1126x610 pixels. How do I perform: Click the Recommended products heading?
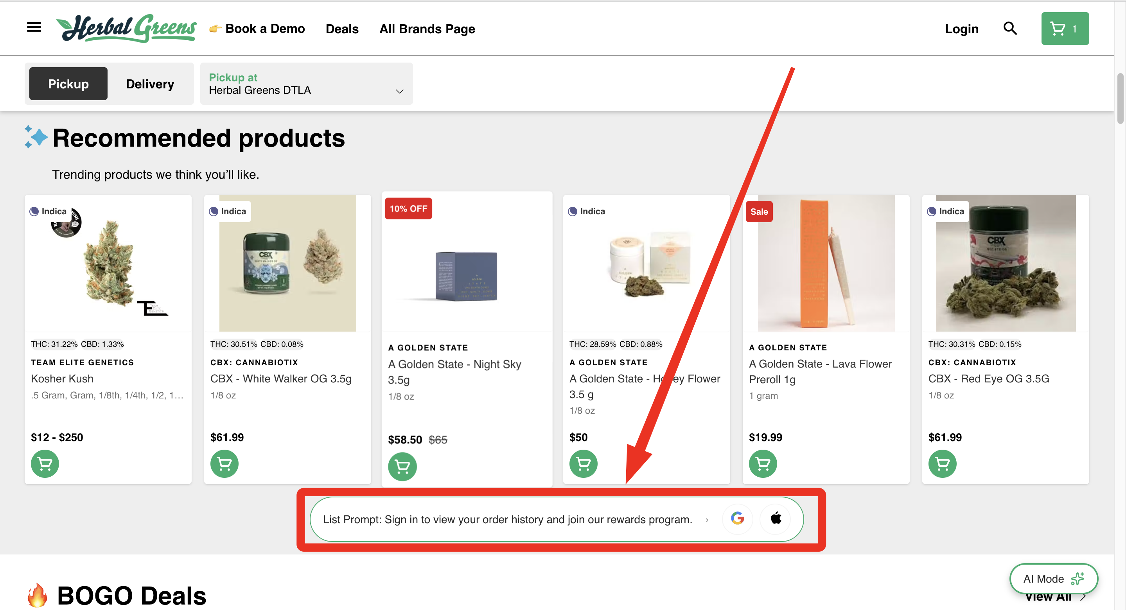tap(198, 138)
